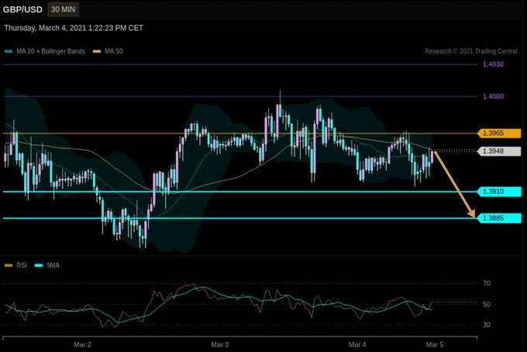Select the grey 1.3948 current price tag
The image size is (527, 352).
(499, 151)
